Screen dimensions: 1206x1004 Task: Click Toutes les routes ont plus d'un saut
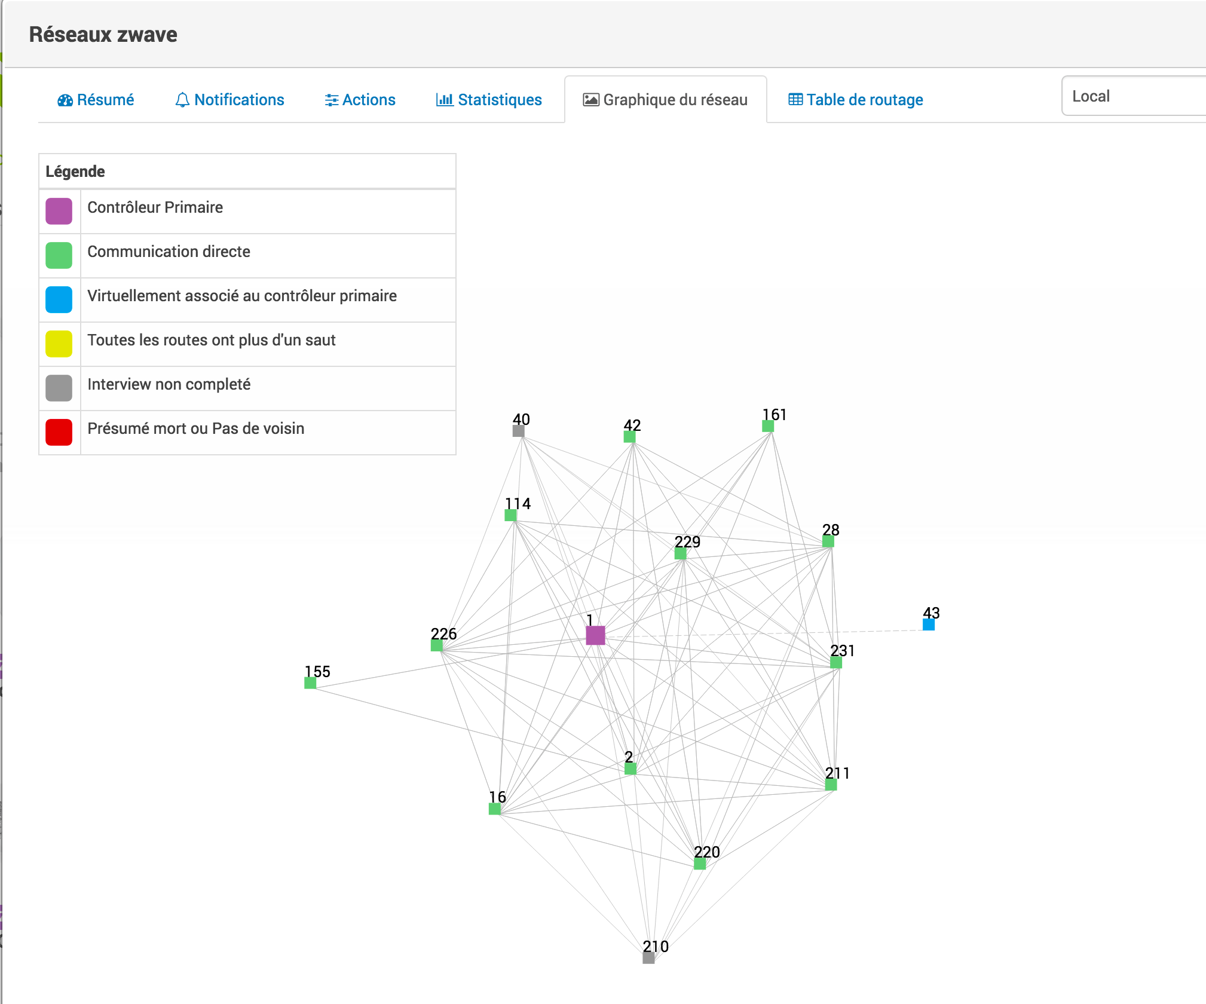point(212,340)
